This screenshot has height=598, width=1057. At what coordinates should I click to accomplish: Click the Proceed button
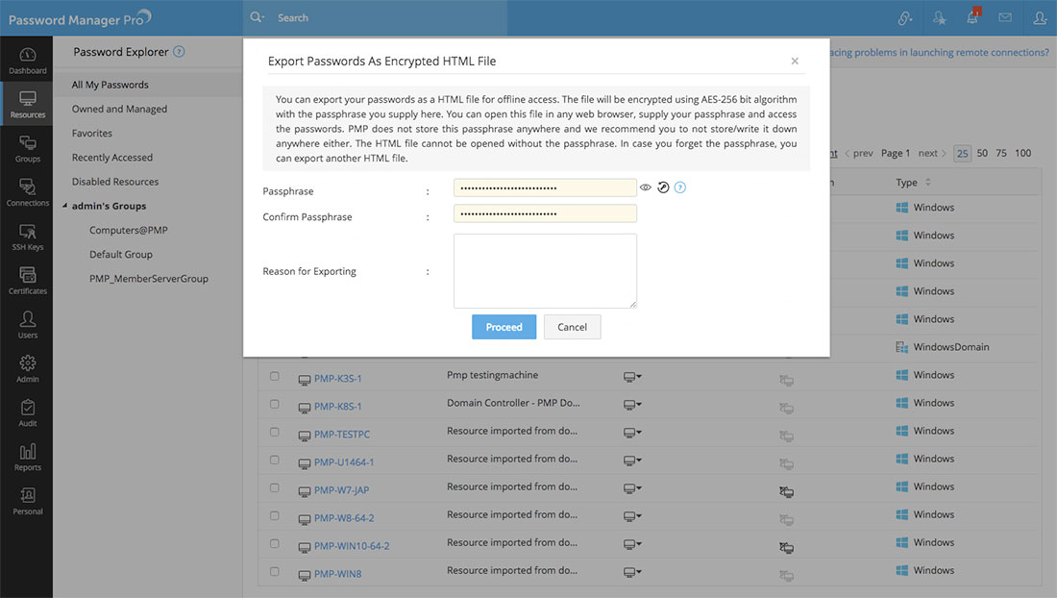(504, 327)
